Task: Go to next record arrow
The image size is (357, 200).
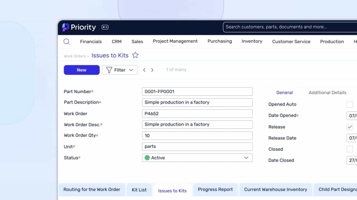Action: [x=152, y=70]
